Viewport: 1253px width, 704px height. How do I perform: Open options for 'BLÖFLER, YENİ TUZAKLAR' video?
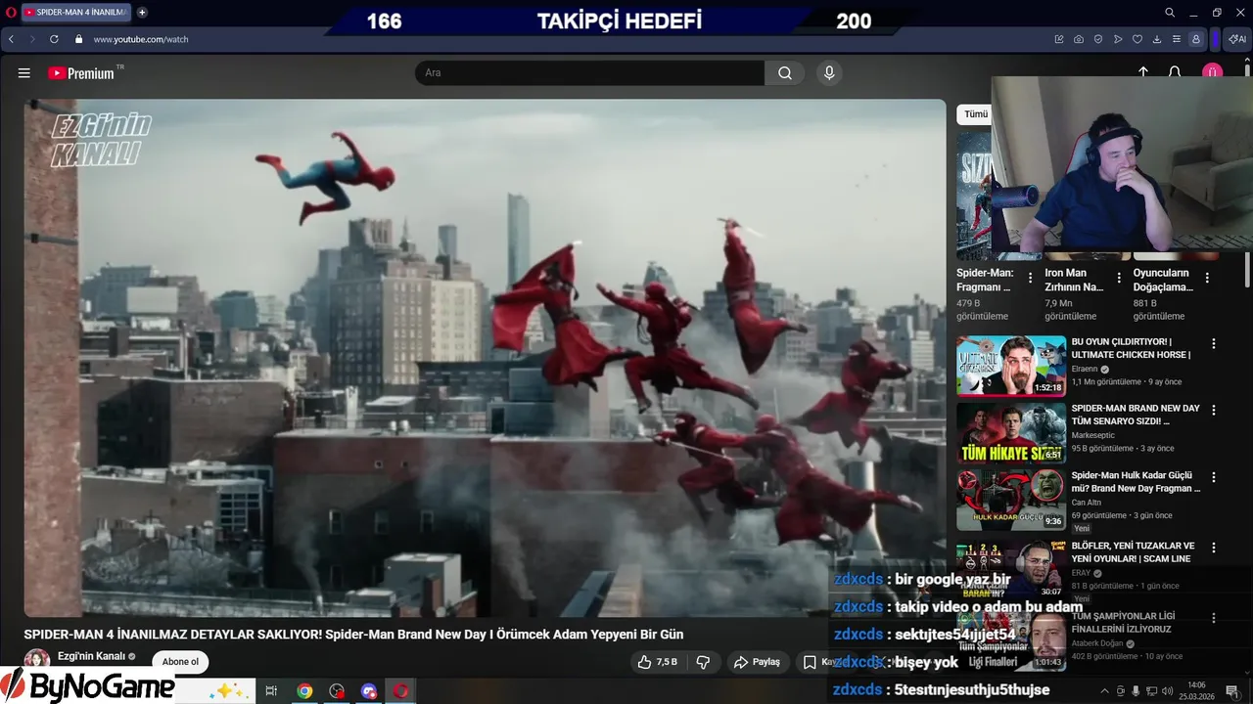click(x=1214, y=548)
